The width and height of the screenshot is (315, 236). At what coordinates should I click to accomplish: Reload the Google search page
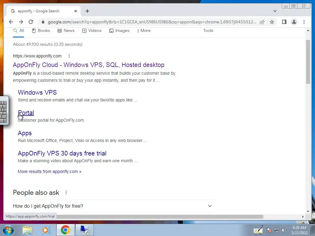31,22
